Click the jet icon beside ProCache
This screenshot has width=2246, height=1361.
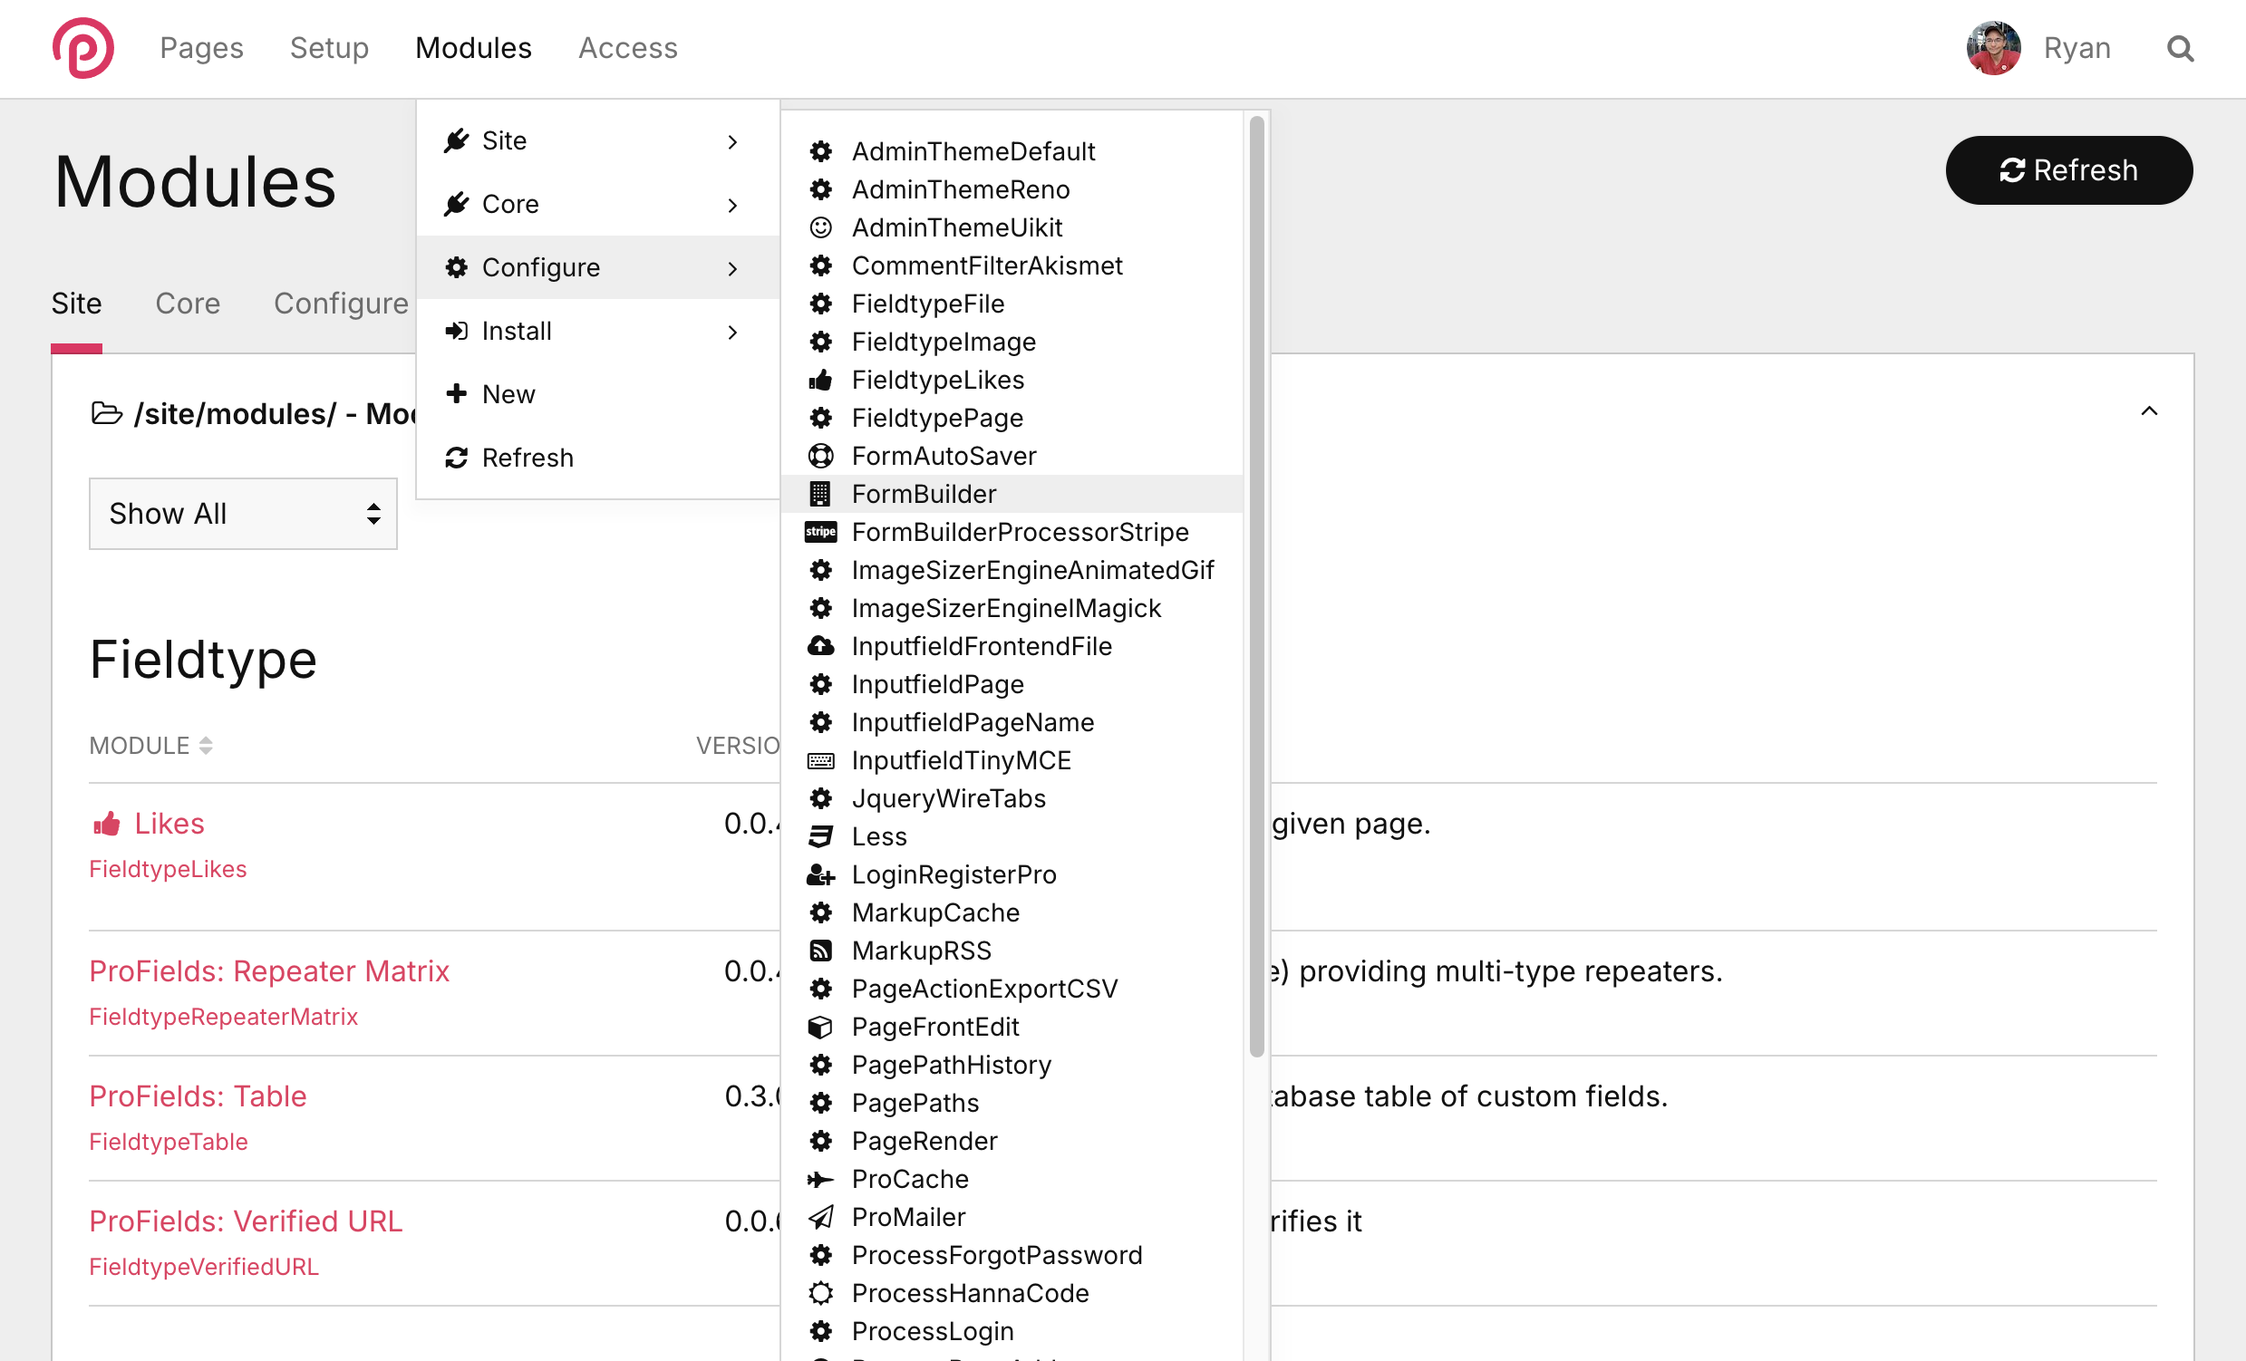820,1179
